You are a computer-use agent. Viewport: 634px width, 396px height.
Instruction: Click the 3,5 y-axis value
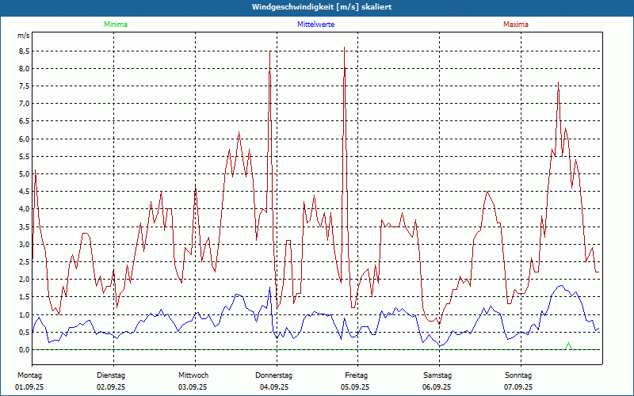(x=25, y=227)
